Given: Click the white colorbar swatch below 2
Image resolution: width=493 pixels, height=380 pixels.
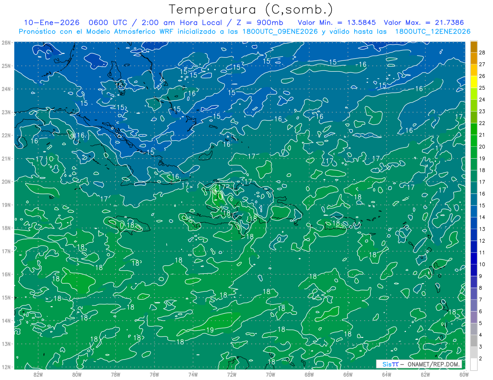Looking at the screenshot, I should 474,364.
